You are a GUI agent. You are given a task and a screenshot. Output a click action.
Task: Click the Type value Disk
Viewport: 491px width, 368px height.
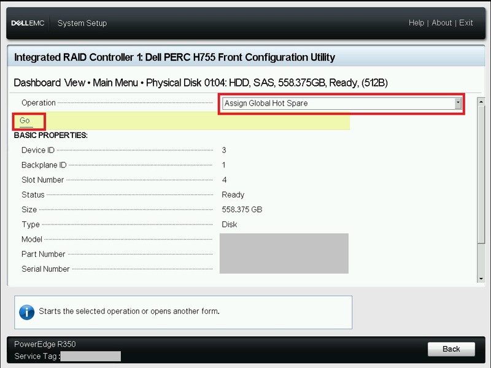tap(230, 224)
